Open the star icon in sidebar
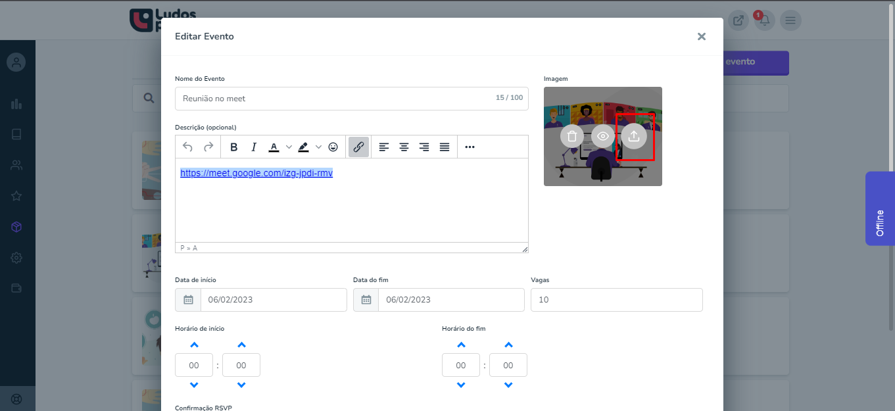This screenshot has width=895, height=411. 17,196
